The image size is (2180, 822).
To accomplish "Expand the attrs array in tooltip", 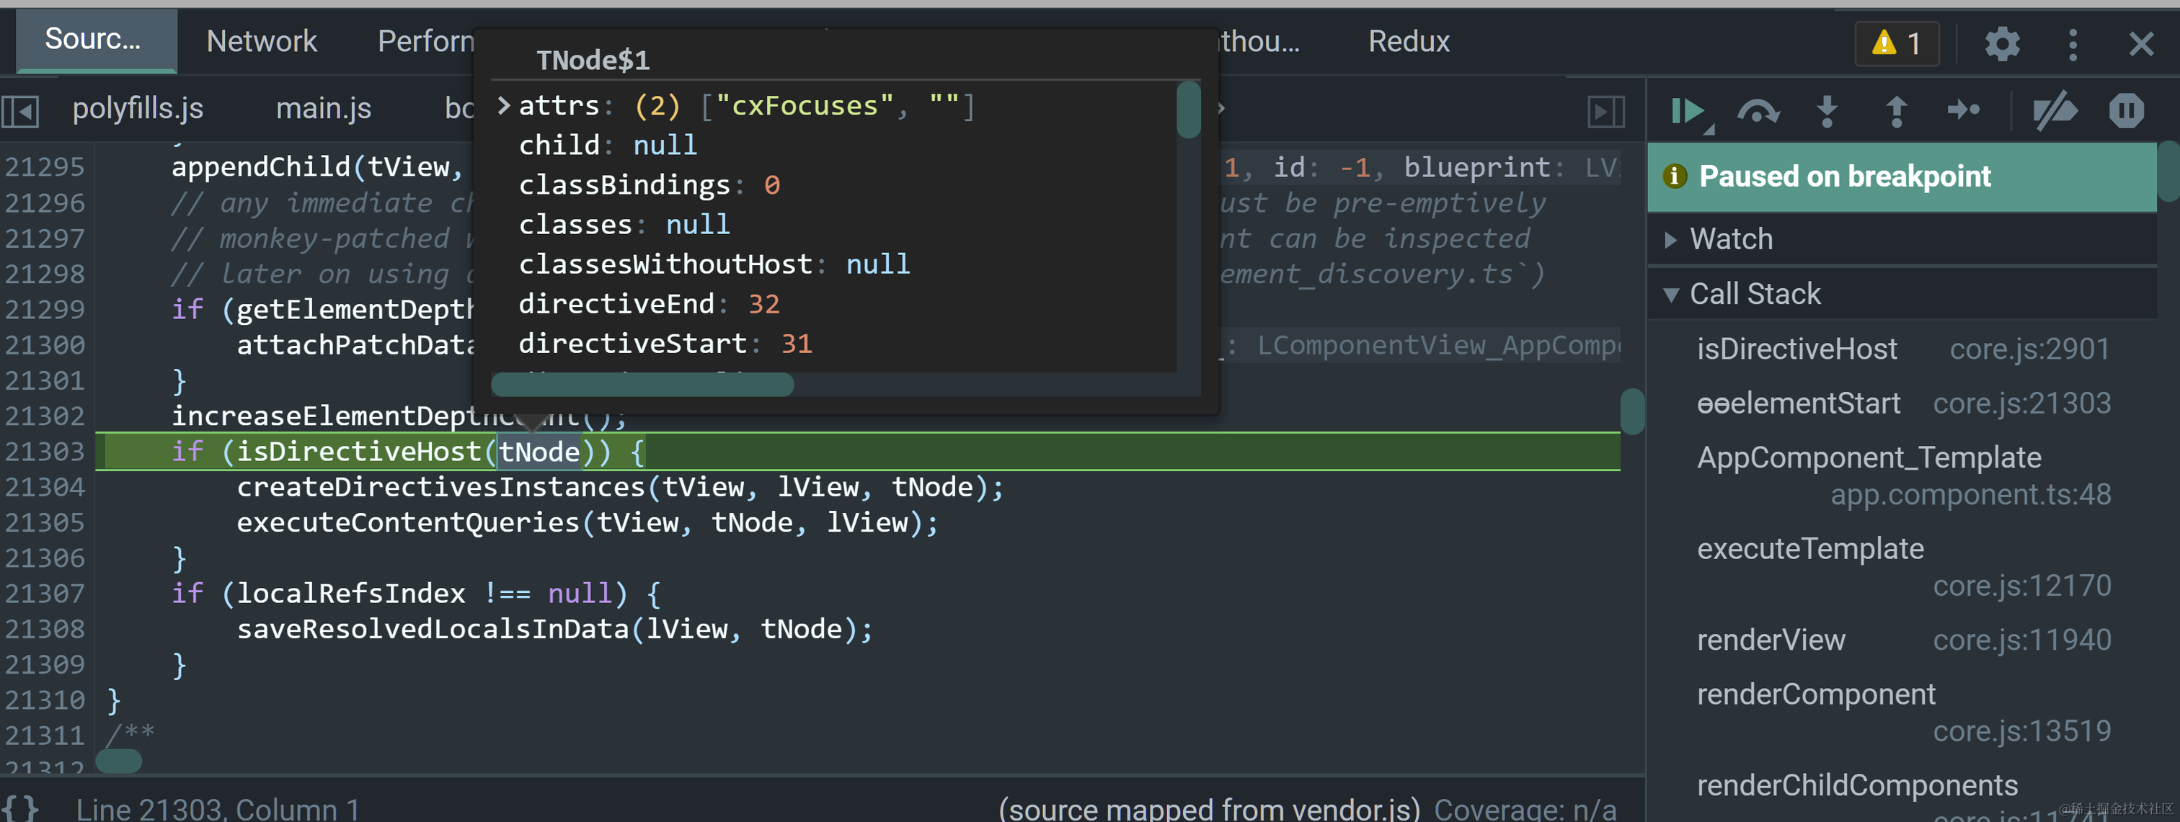I will click(505, 106).
